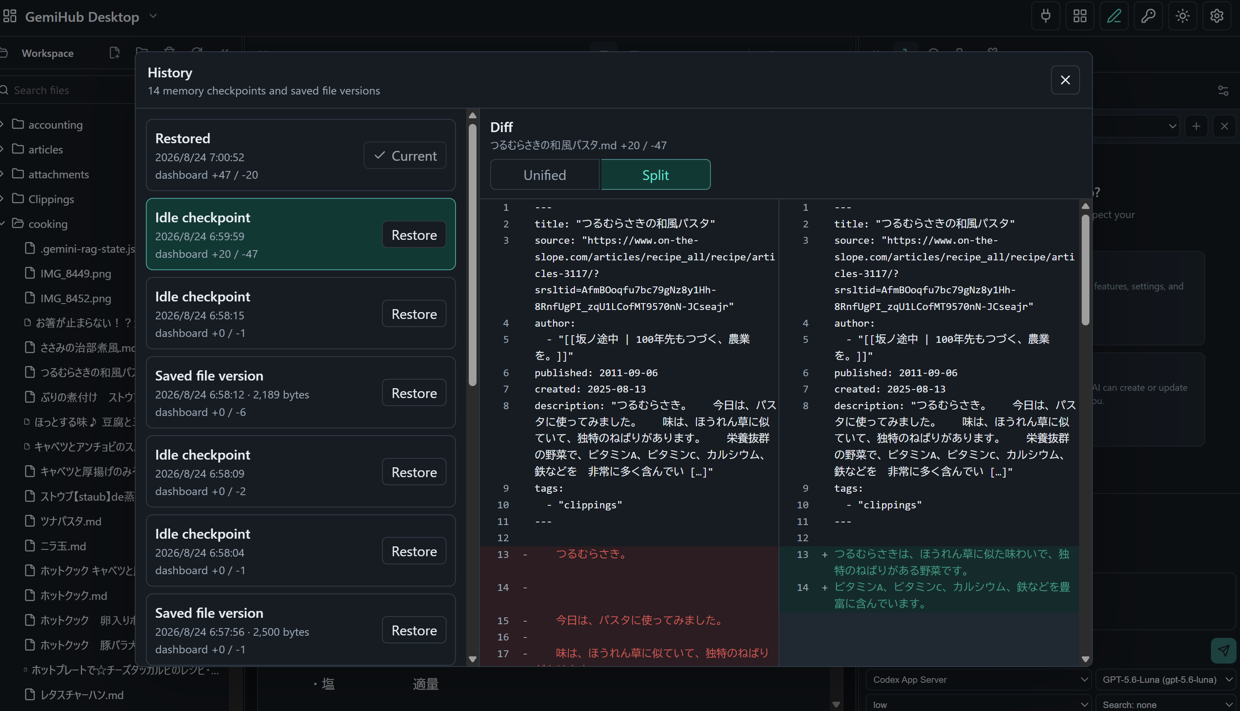This screenshot has width=1240, height=711.
Task: Click the chat sliders settings icon
Action: [1223, 90]
